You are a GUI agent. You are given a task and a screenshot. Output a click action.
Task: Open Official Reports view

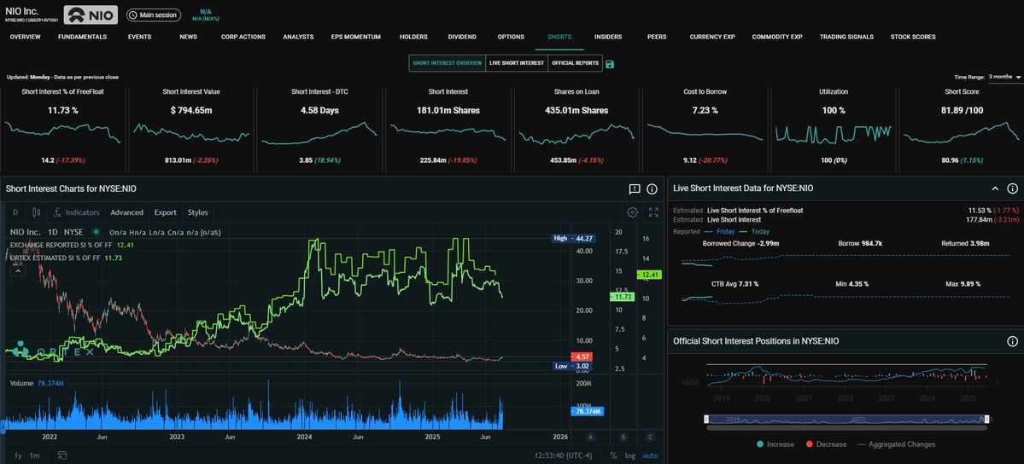[x=575, y=63]
